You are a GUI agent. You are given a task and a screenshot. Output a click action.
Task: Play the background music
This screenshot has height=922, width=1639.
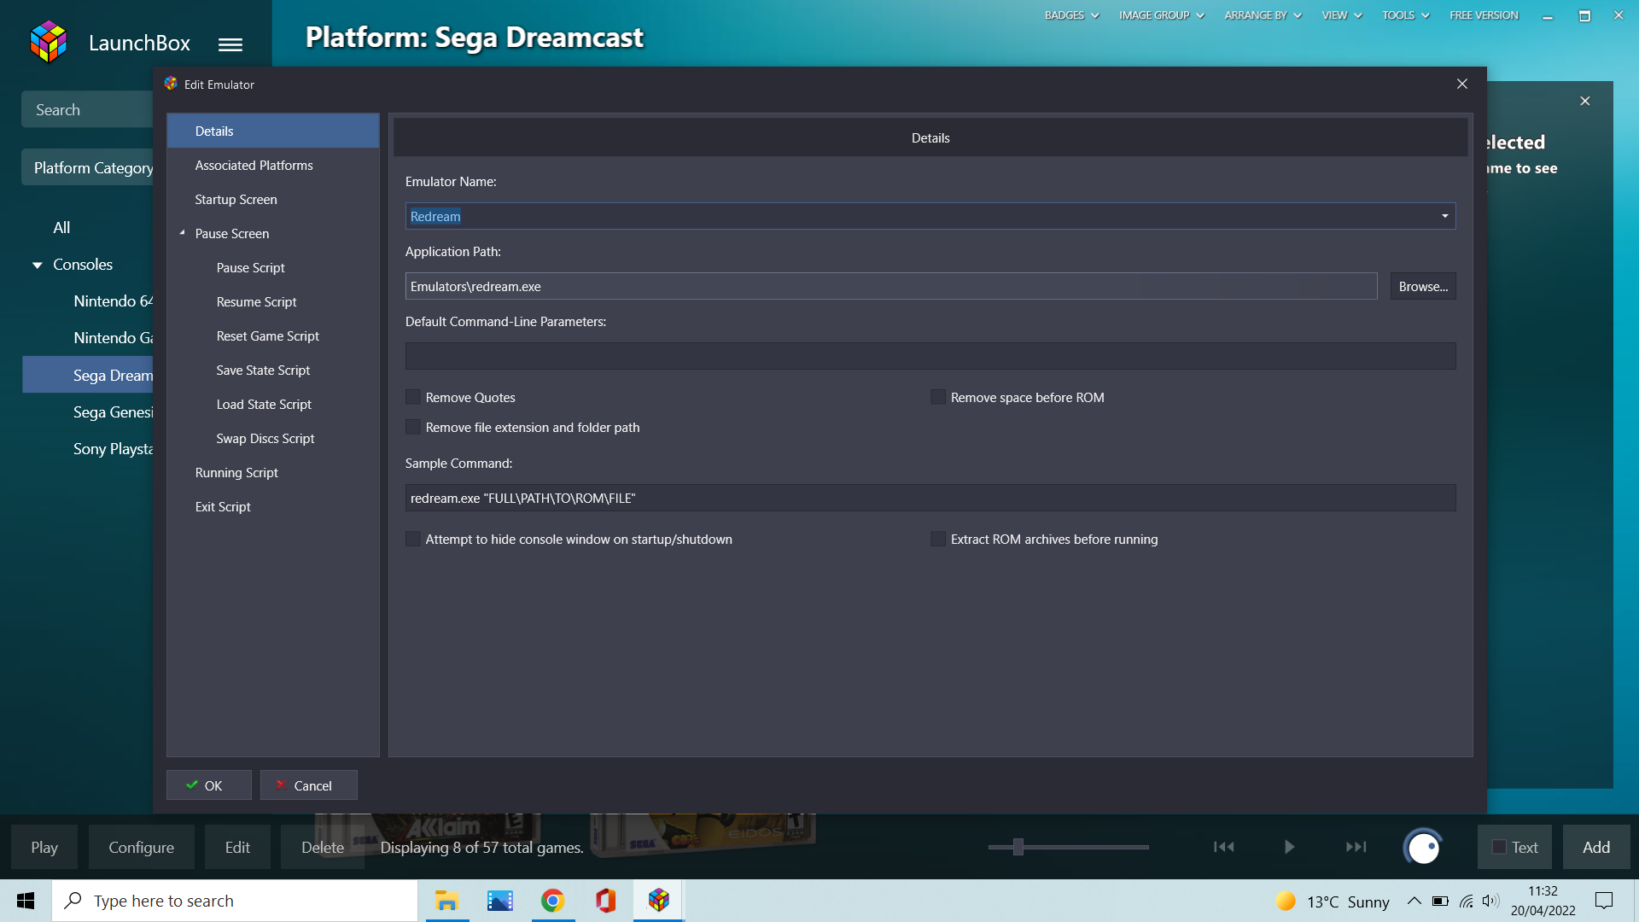pyautogui.click(x=1289, y=847)
